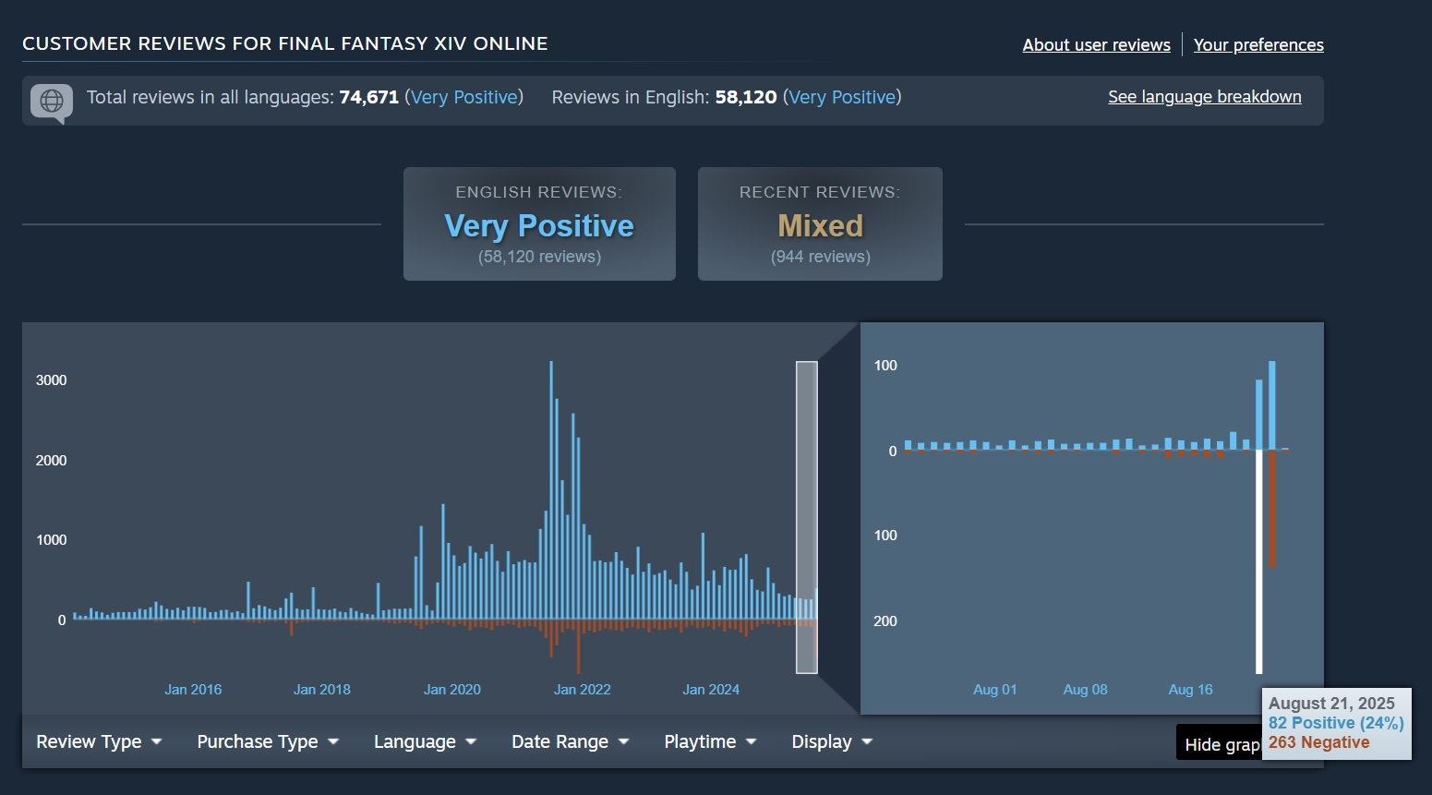Open Your preferences link
Viewport: 1432px width, 795px height.
[1258, 44]
